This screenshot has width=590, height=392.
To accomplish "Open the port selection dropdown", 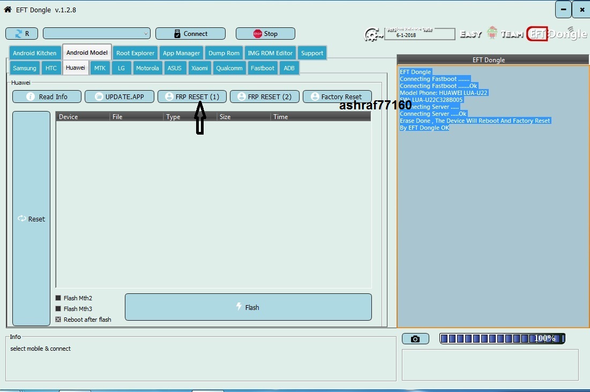I will click(x=96, y=33).
